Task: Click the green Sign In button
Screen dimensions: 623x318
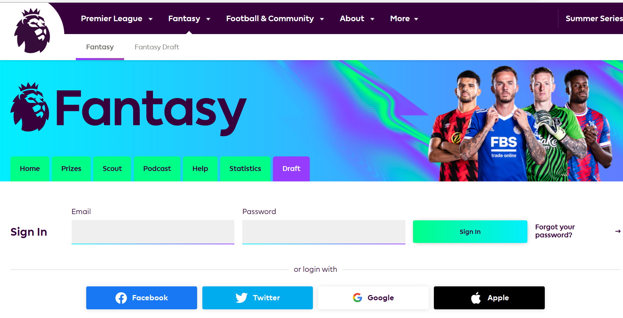Action: 470,231
